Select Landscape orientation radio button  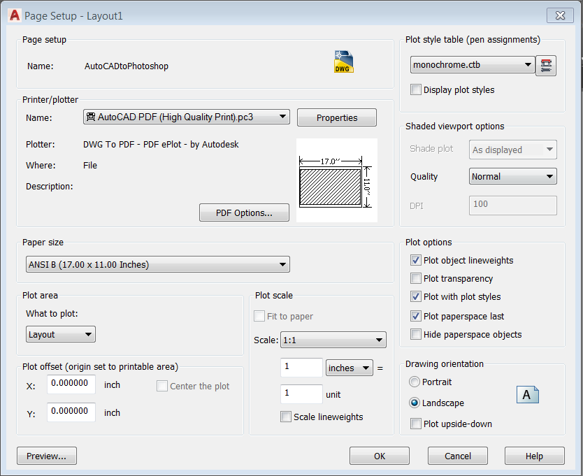click(415, 403)
